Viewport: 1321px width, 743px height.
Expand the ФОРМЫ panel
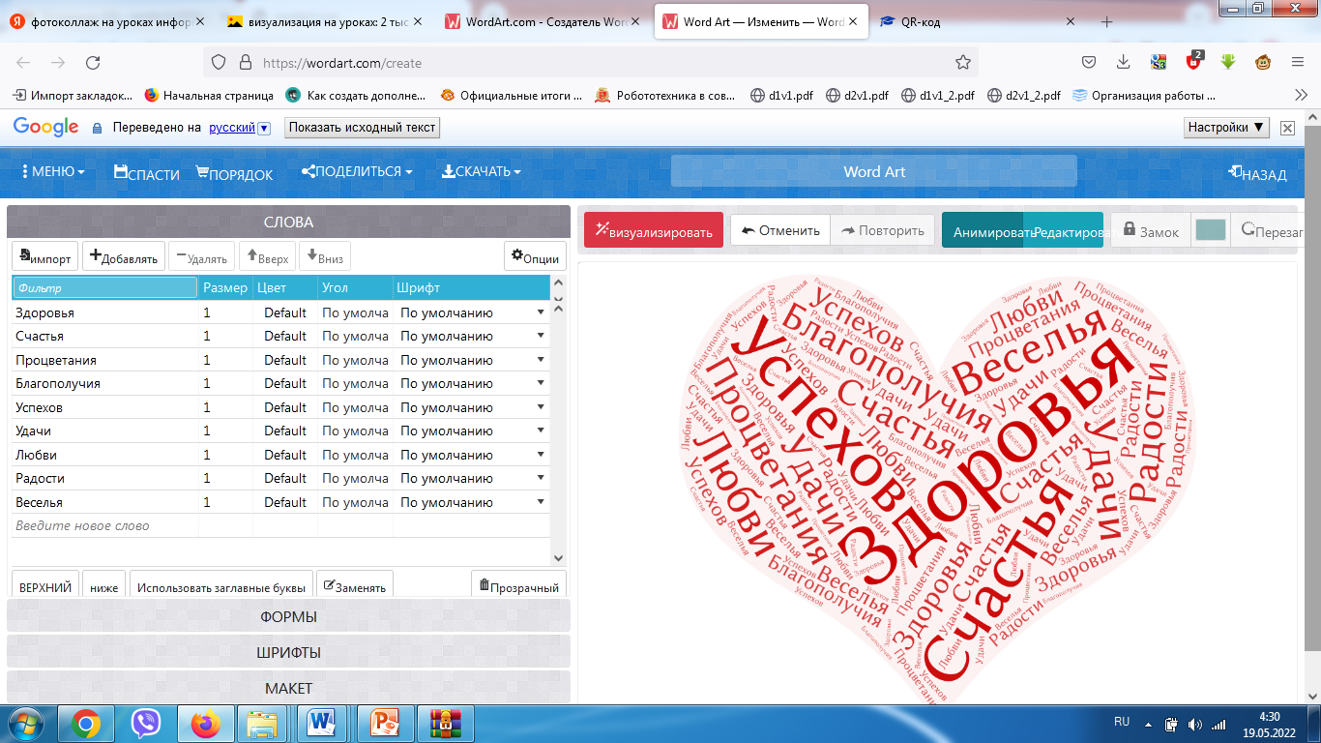point(288,616)
